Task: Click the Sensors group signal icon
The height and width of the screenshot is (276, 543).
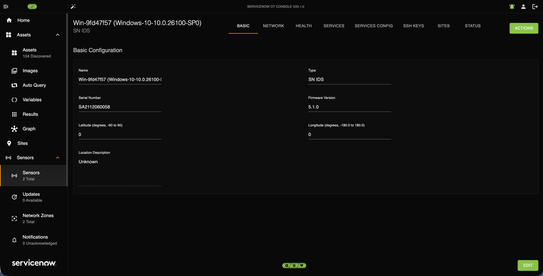Action: (8, 158)
